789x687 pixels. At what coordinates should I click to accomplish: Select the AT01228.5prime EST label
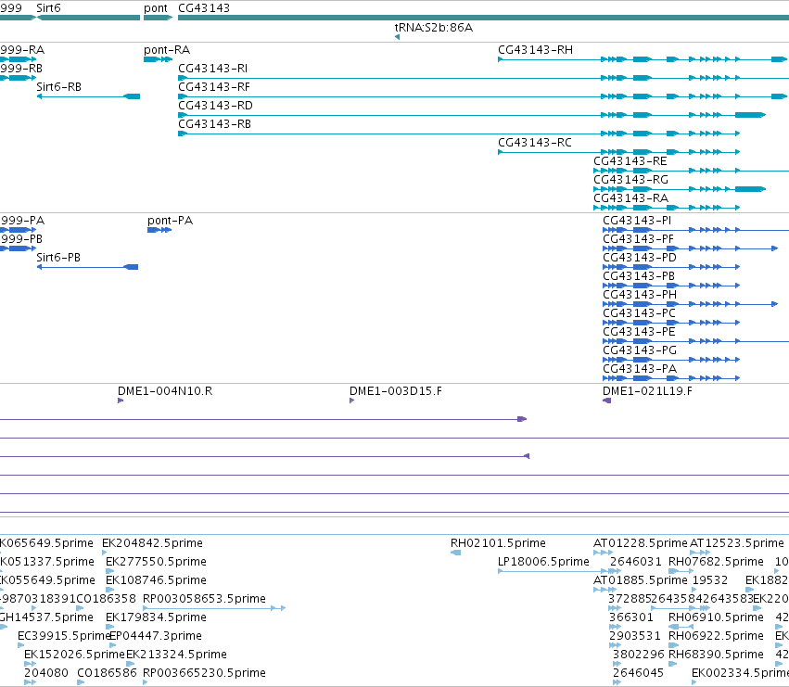pos(640,543)
